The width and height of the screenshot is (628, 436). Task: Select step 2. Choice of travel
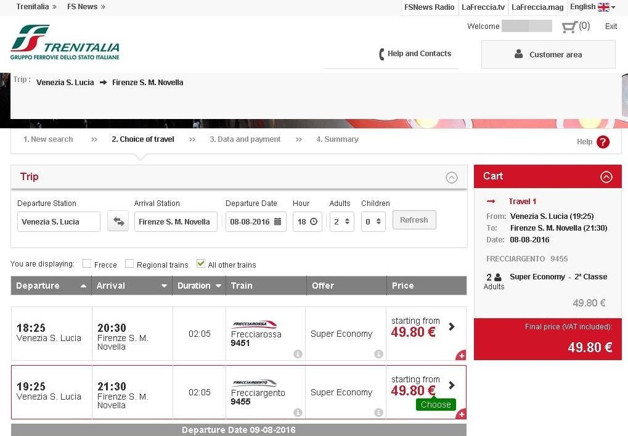click(x=143, y=139)
